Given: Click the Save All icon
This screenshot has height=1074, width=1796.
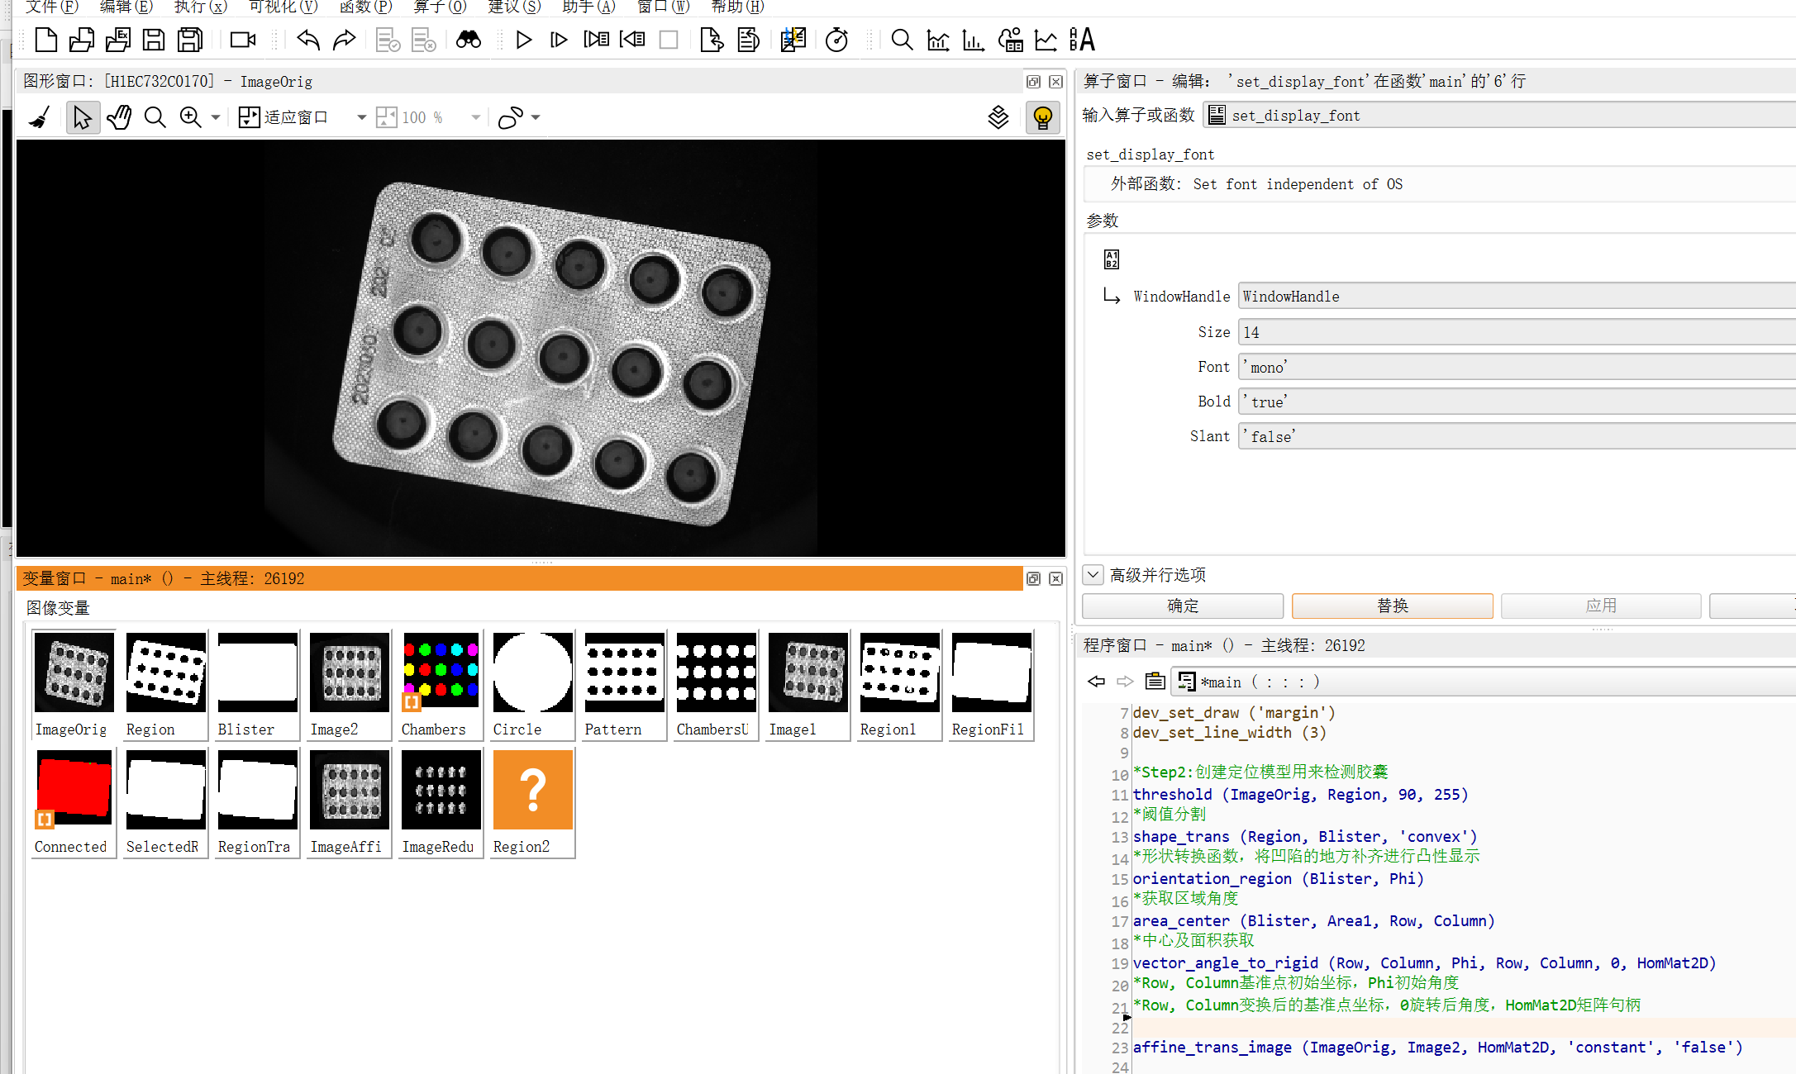Looking at the screenshot, I should [190, 40].
